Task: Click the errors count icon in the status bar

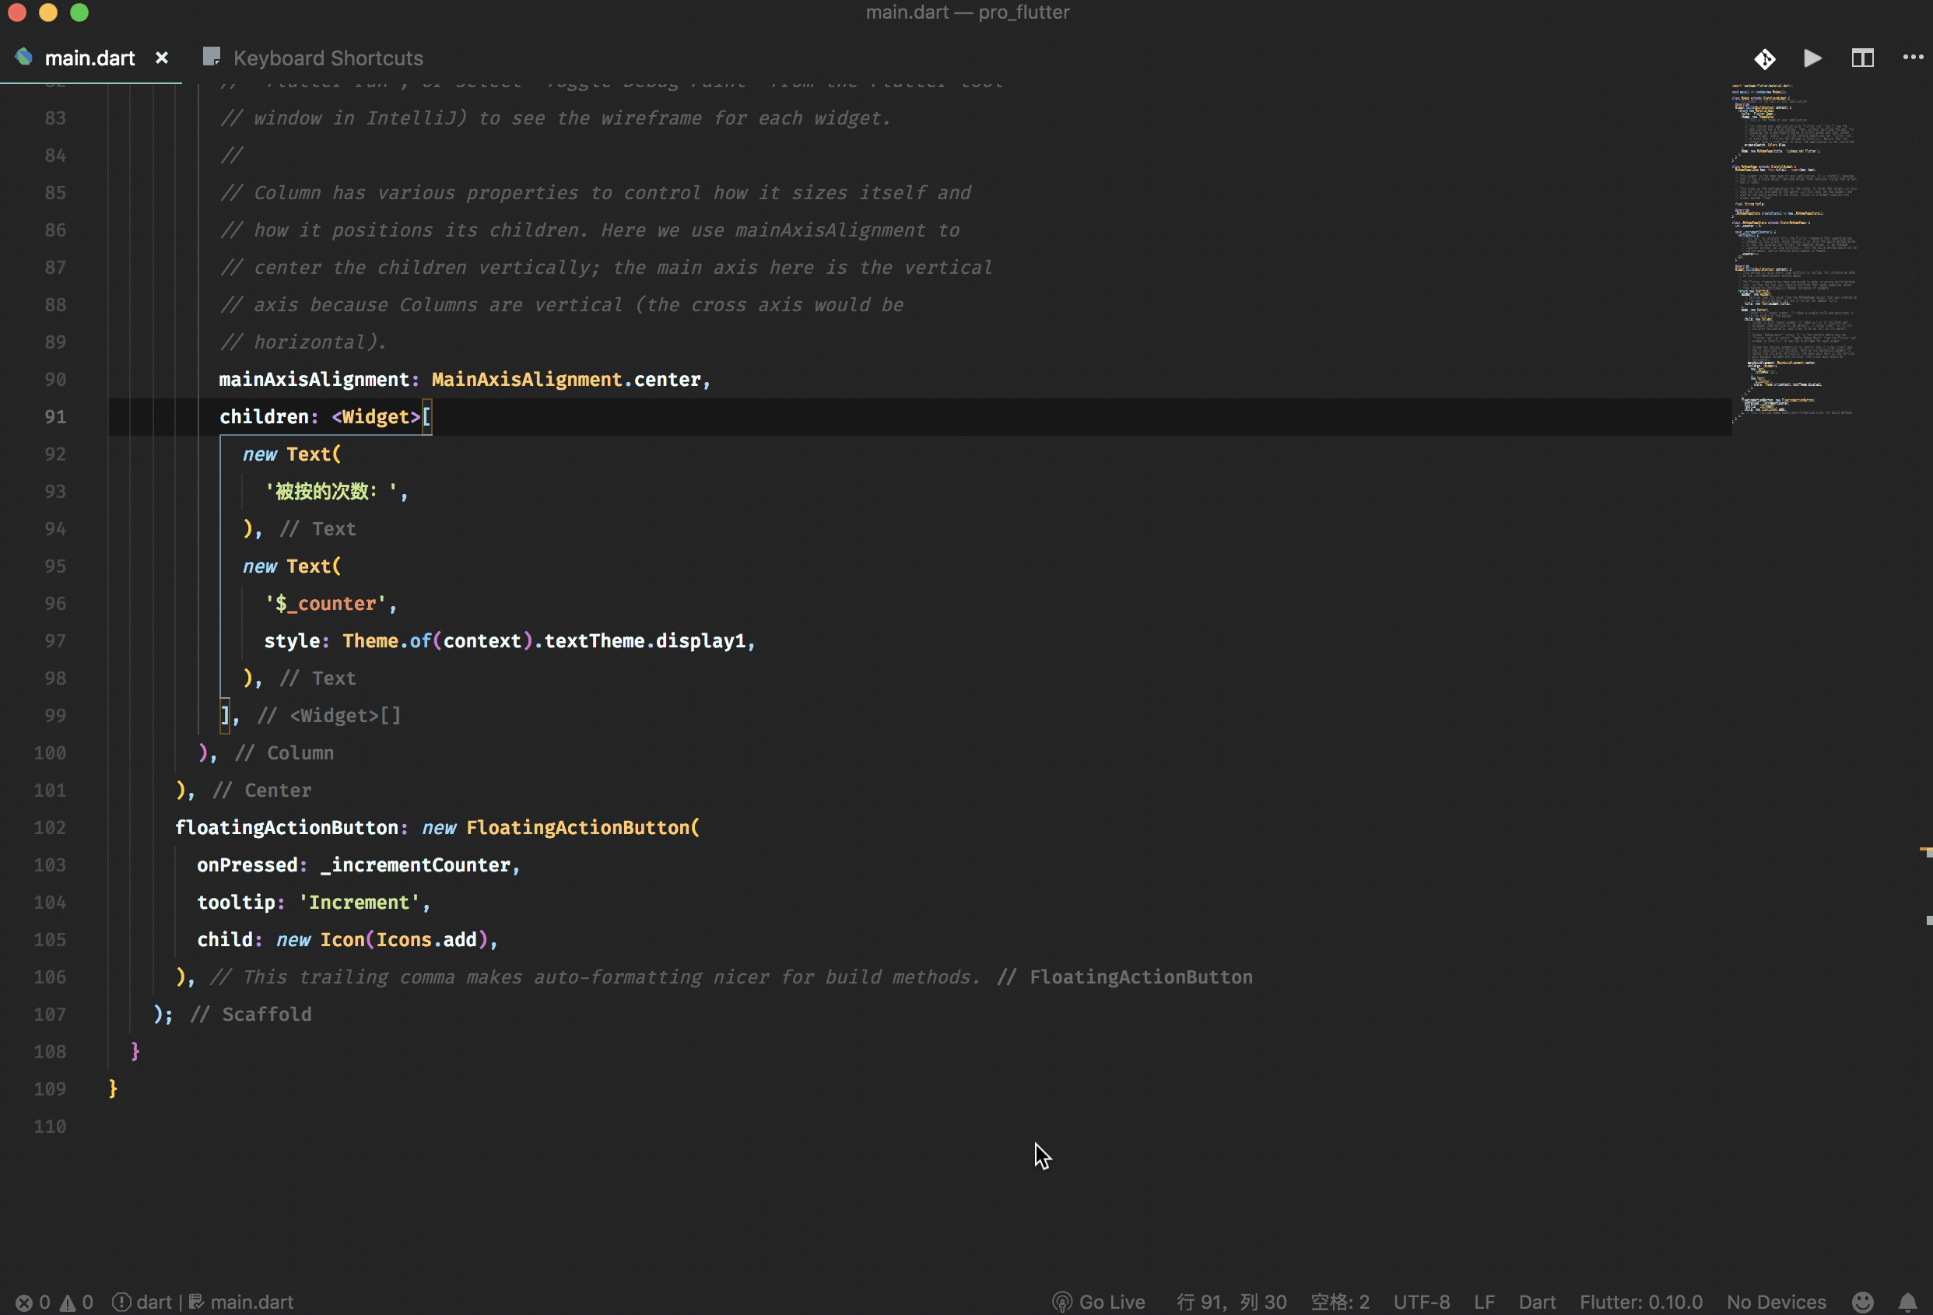Action: 25,1303
